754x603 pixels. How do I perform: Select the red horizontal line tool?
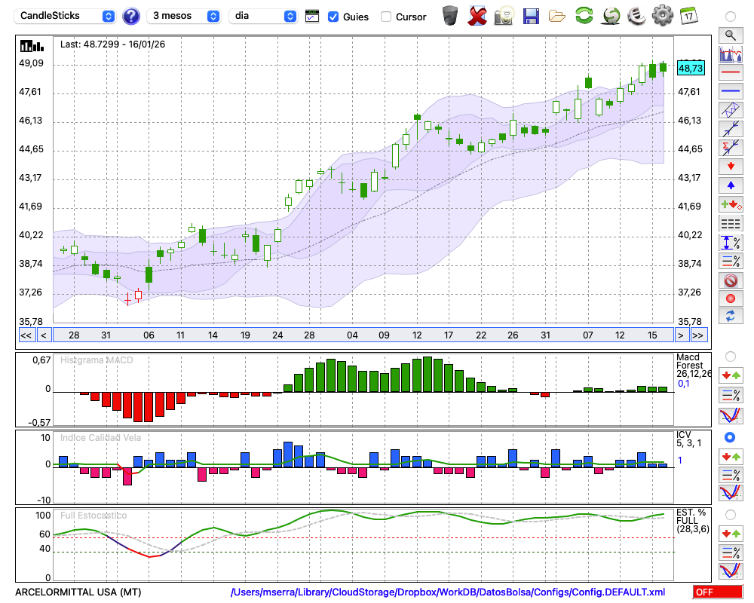coord(730,73)
